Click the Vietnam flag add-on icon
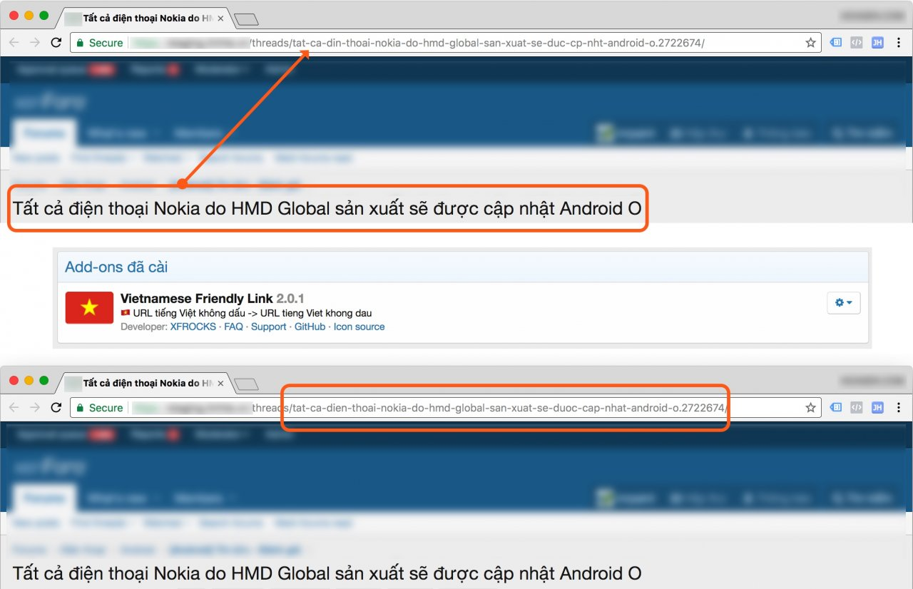Image resolution: width=913 pixels, height=589 pixels. [x=89, y=307]
